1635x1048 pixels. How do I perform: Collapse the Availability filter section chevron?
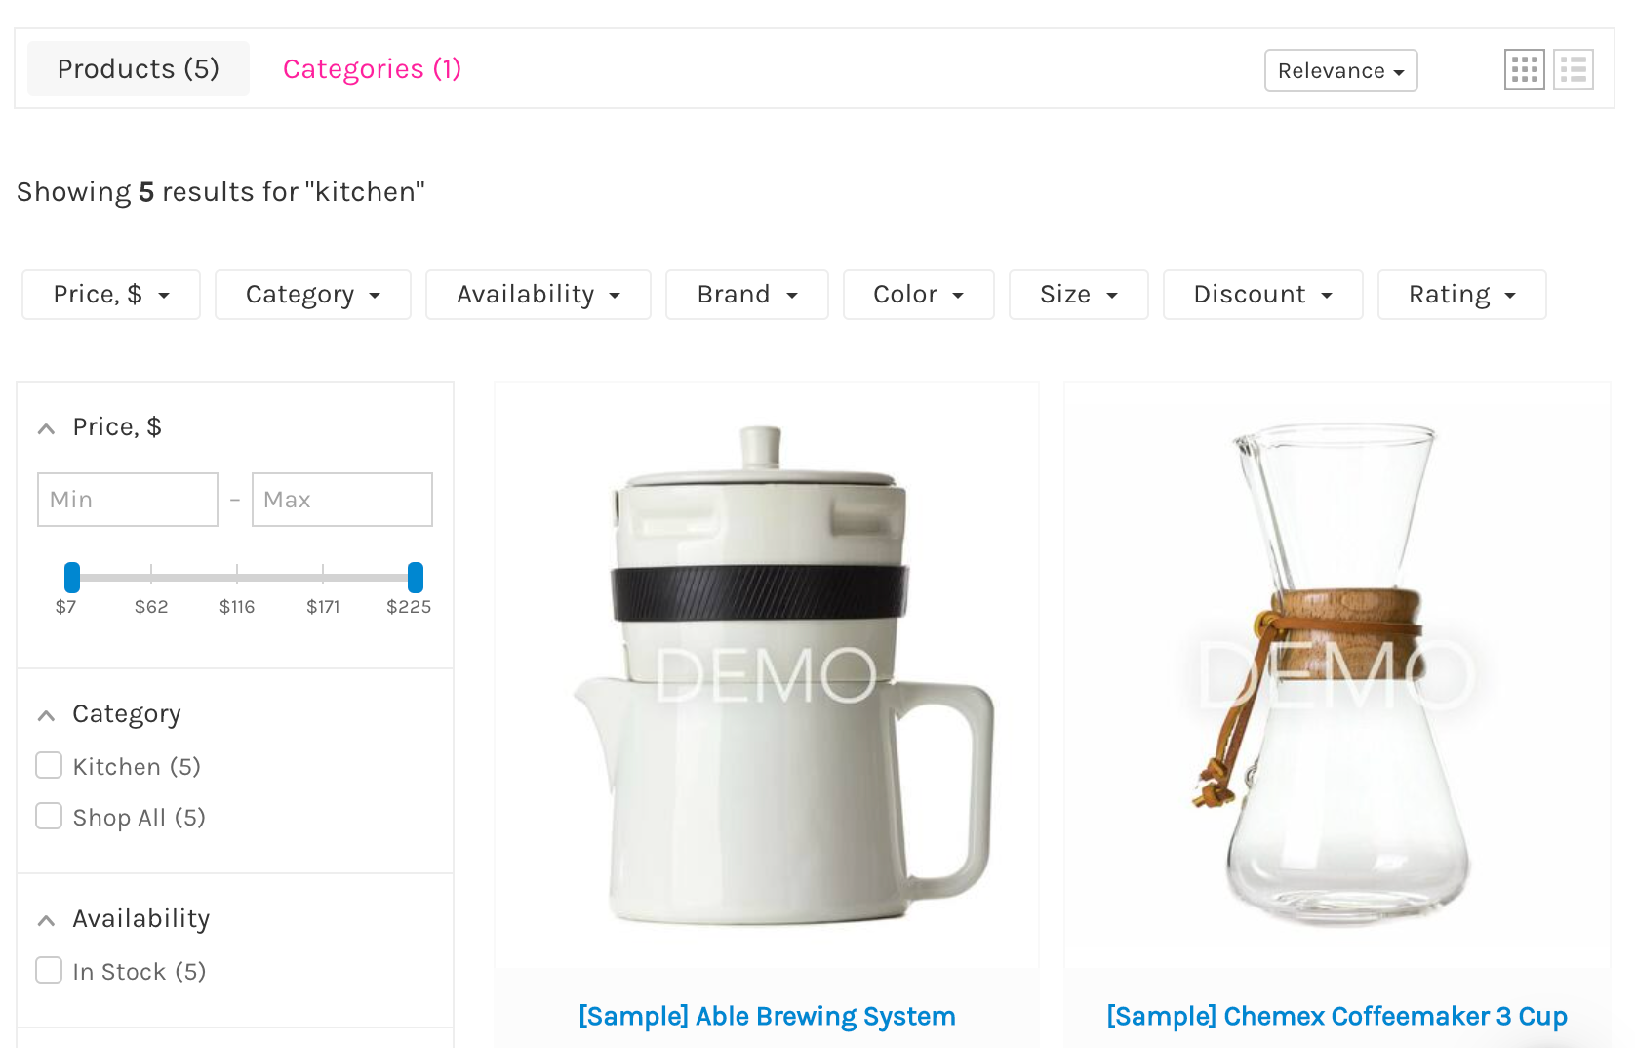pos(46,920)
